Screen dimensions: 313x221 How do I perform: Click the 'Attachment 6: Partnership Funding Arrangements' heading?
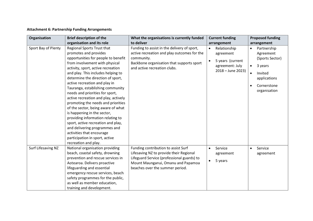point(69,29)
